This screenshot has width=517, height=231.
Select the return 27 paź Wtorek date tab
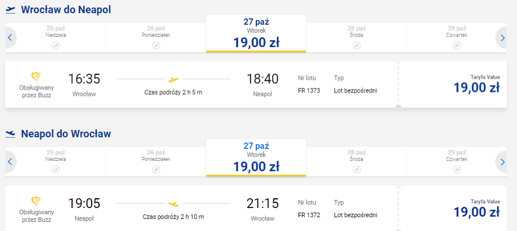tap(256, 157)
